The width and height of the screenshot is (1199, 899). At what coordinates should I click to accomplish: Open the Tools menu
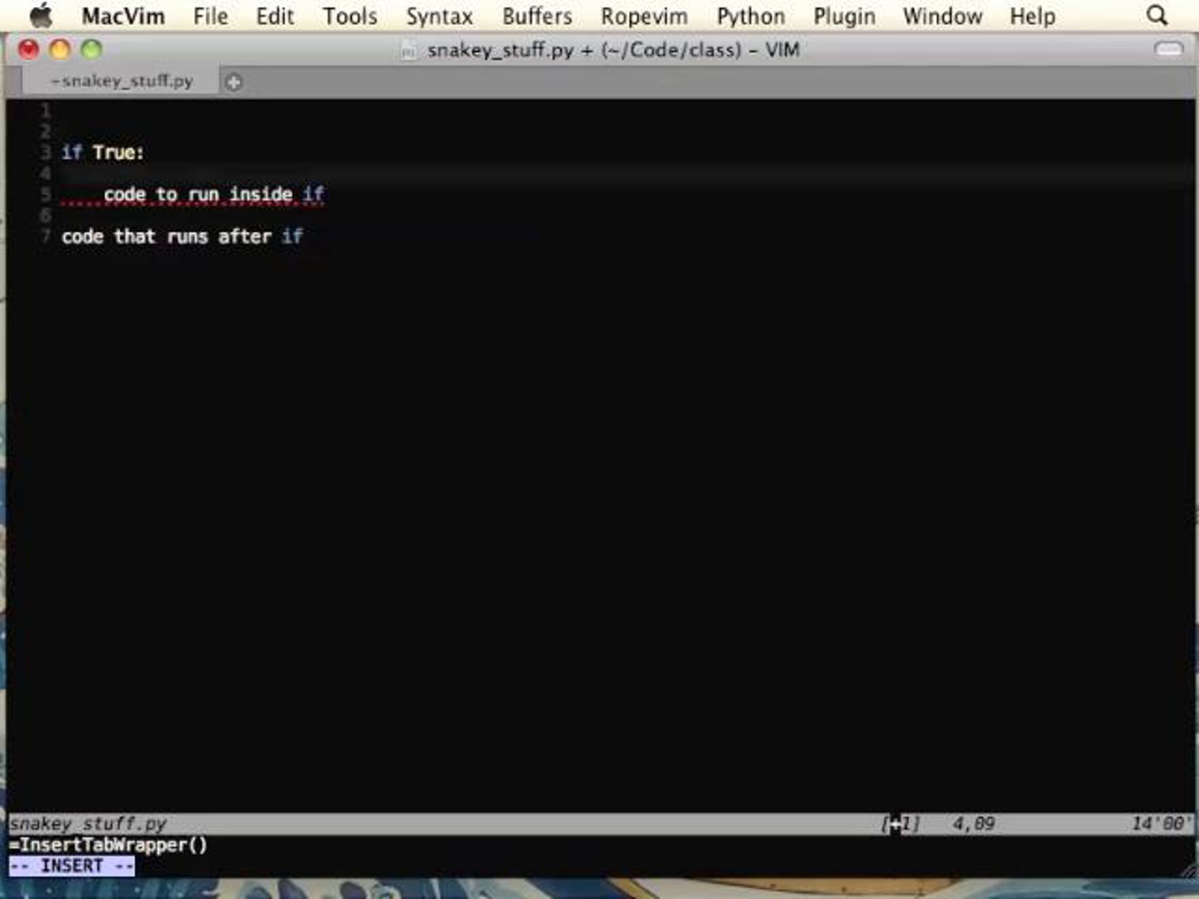pos(350,16)
